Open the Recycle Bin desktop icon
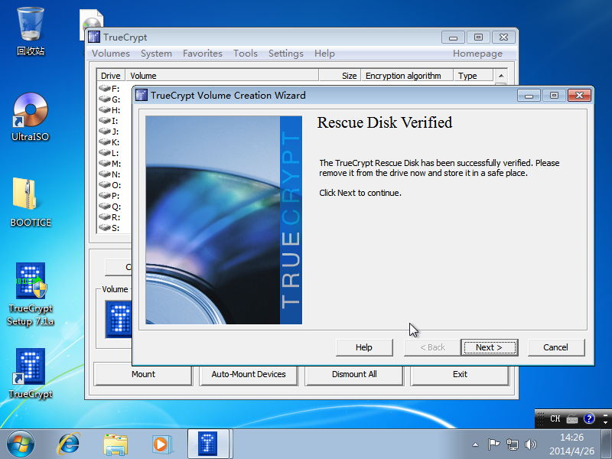 [31, 31]
